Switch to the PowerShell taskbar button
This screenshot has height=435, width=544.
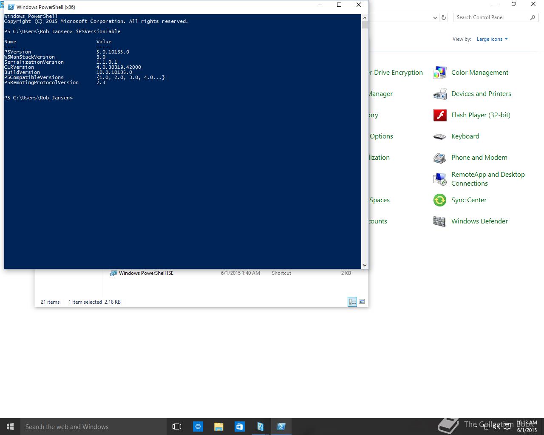tap(281, 427)
